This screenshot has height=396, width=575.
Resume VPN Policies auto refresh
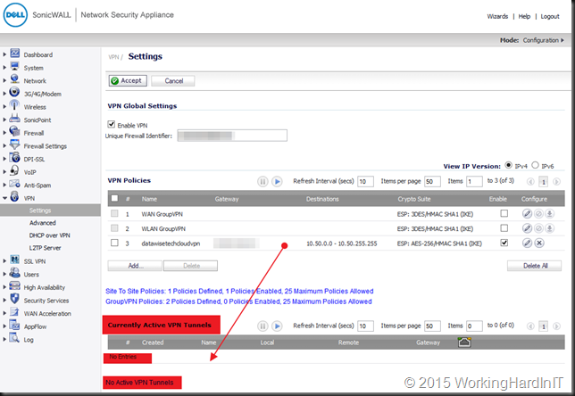pos(277,181)
